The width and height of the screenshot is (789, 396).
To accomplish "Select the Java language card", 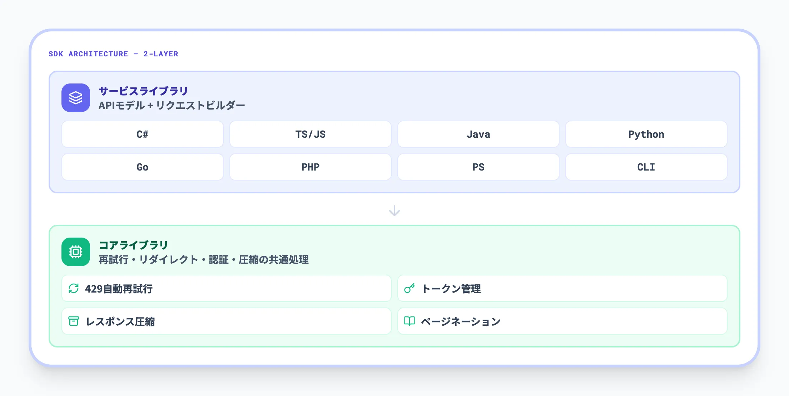I will point(478,134).
